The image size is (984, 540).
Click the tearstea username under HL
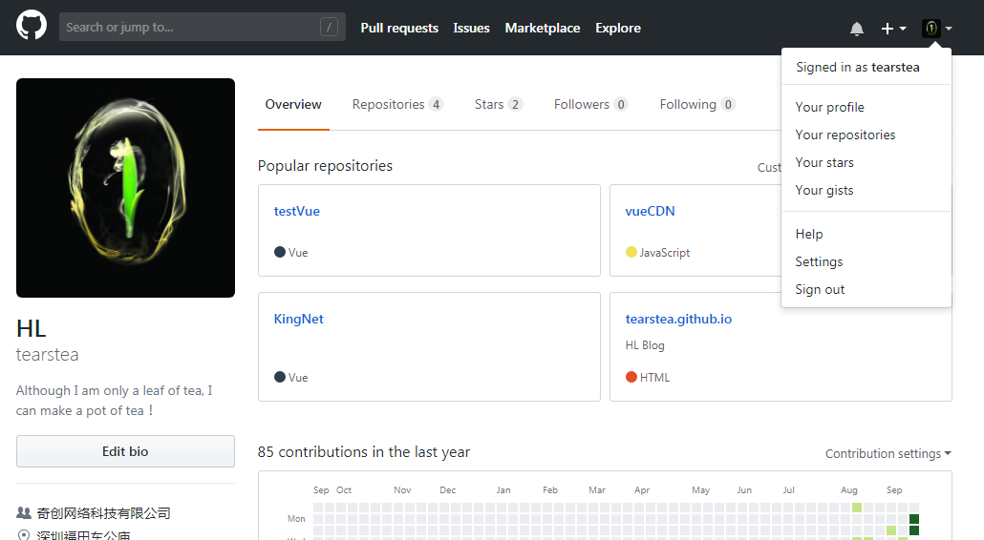point(47,355)
